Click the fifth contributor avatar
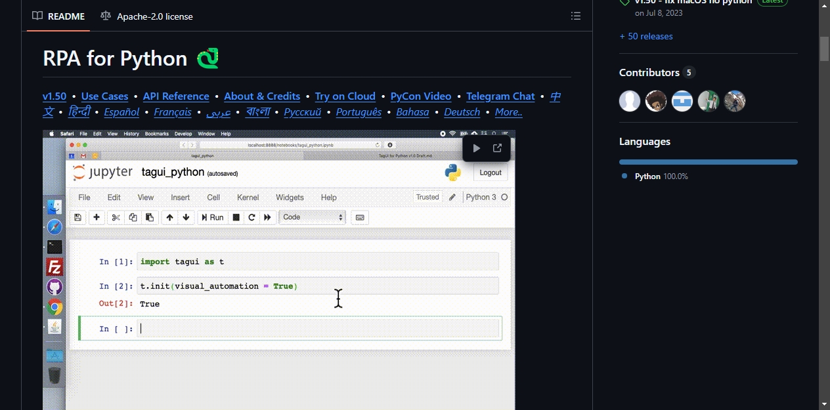The height and width of the screenshot is (410, 830). pos(735,101)
